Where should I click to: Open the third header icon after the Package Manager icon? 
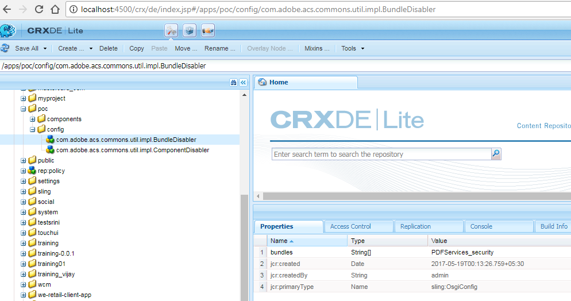point(207,30)
